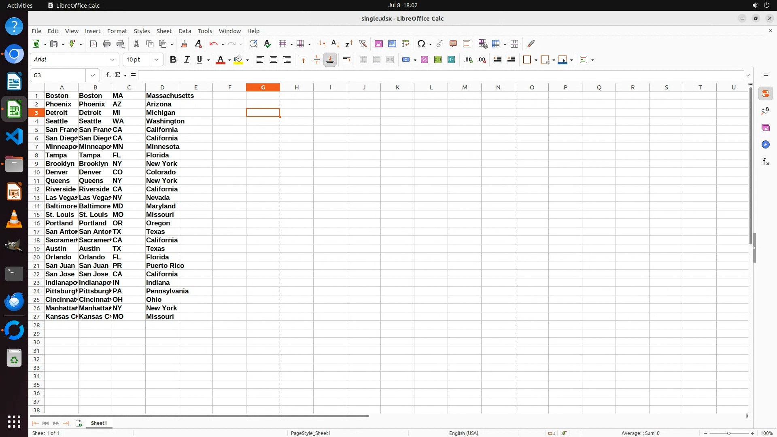Toggle Wrap Text button
The width and height of the screenshot is (777, 437).
(347, 60)
